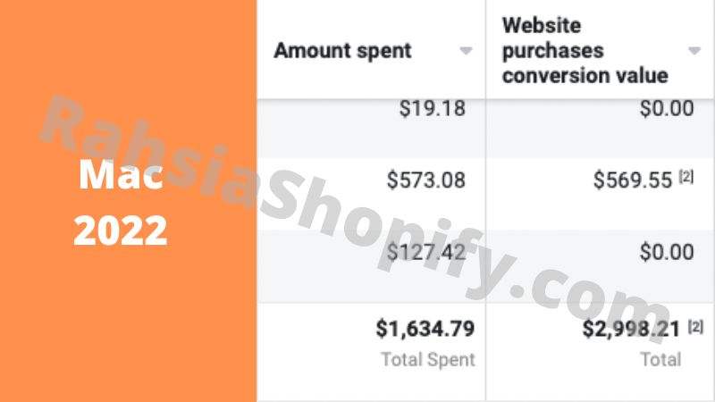
Task: Select the $573.08 amount spent cell
Action: [425, 180]
